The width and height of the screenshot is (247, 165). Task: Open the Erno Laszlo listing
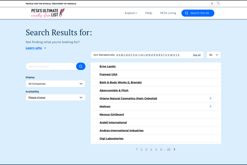pos(108,67)
